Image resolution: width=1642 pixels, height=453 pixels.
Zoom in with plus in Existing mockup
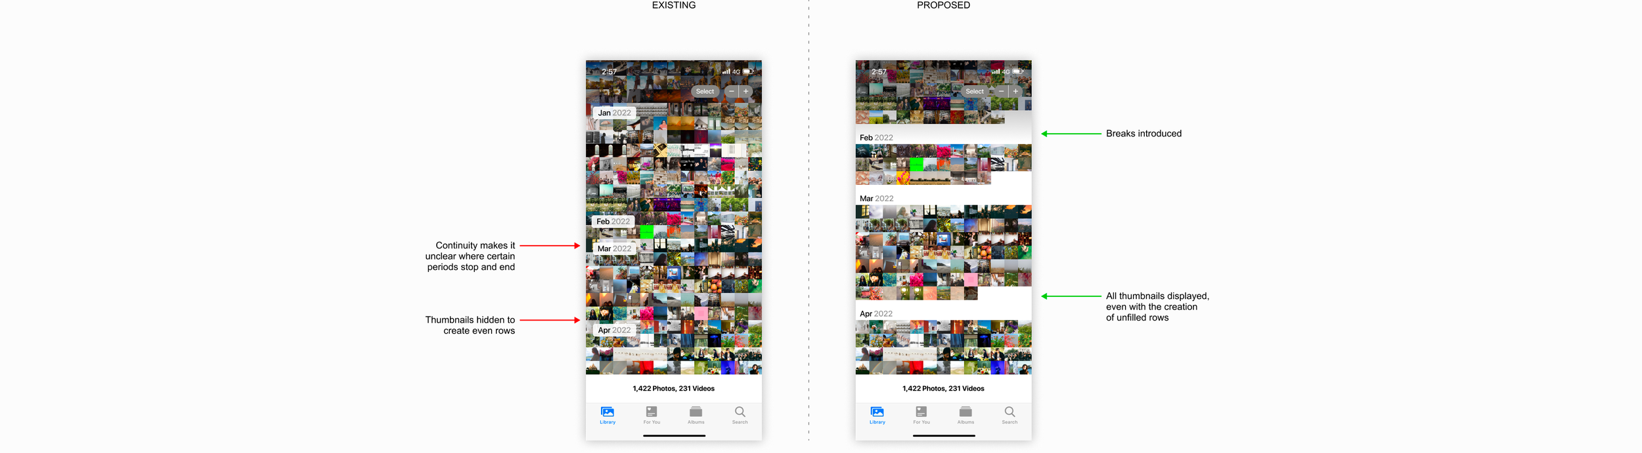point(746,92)
